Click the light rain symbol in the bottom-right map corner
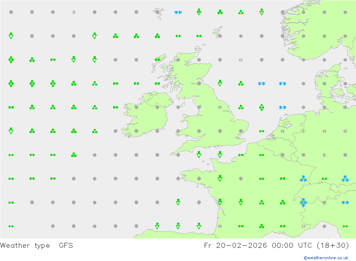Image resolution: width=356 pixels, height=261 pixels. (345, 226)
